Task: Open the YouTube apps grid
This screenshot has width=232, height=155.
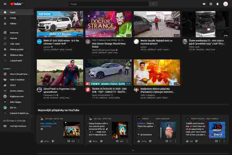Action: (x=210, y=4)
